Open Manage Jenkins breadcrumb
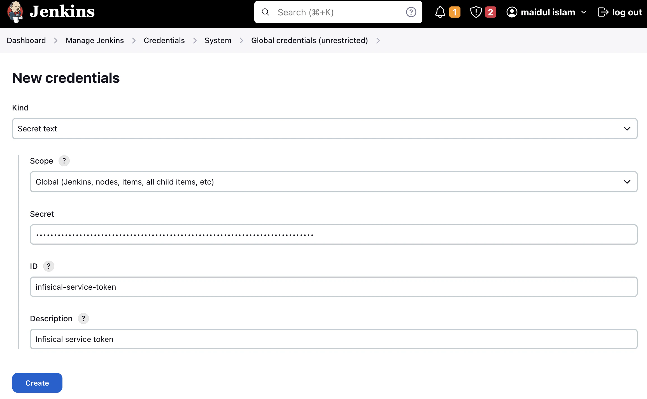The width and height of the screenshot is (647, 399). (x=95, y=41)
